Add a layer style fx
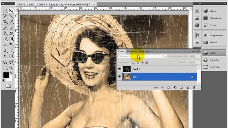The image size is (228, 128). pos(162,87)
